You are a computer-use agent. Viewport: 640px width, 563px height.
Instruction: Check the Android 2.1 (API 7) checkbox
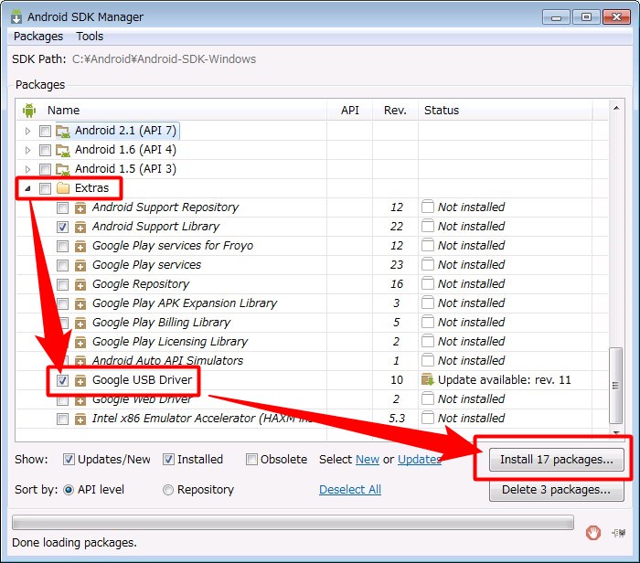45,131
